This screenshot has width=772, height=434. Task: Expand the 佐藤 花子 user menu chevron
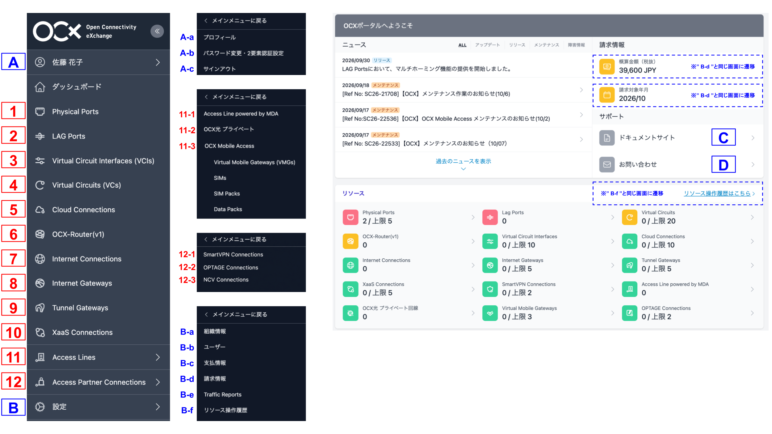[158, 62]
